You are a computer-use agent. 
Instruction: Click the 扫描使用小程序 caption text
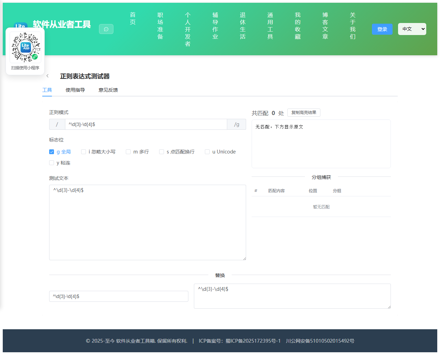[25, 68]
